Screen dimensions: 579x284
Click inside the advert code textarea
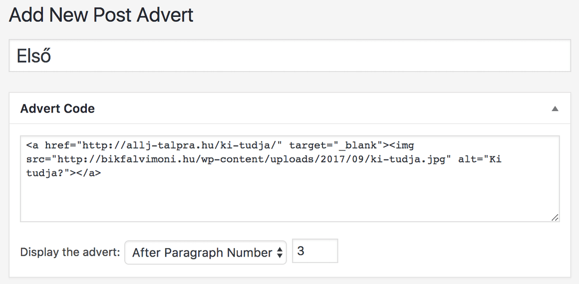coord(290,179)
